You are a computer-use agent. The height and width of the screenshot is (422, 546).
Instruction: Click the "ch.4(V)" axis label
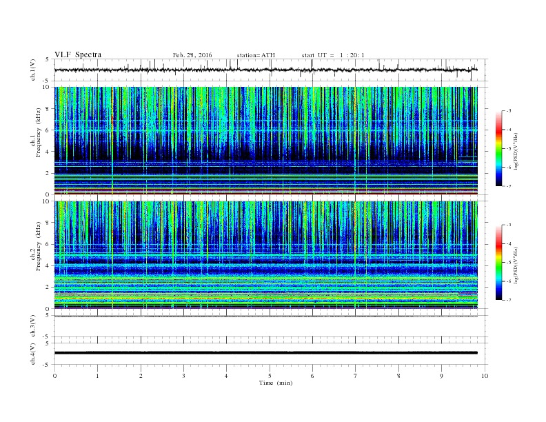33,354
